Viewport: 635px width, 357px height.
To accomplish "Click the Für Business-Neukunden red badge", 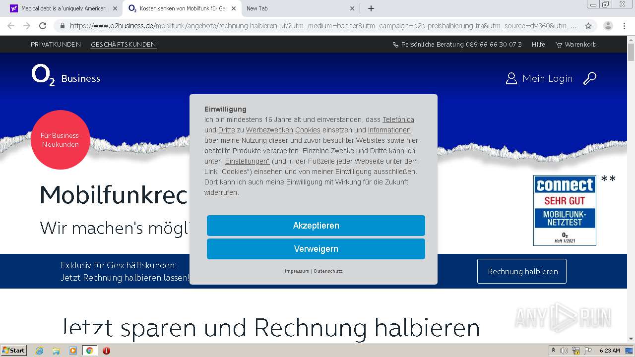I will coord(60,140).
